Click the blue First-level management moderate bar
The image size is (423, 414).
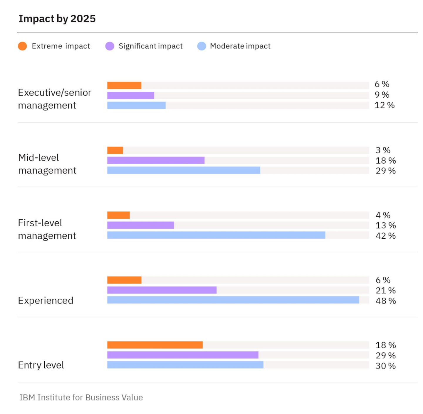point(216,235)
